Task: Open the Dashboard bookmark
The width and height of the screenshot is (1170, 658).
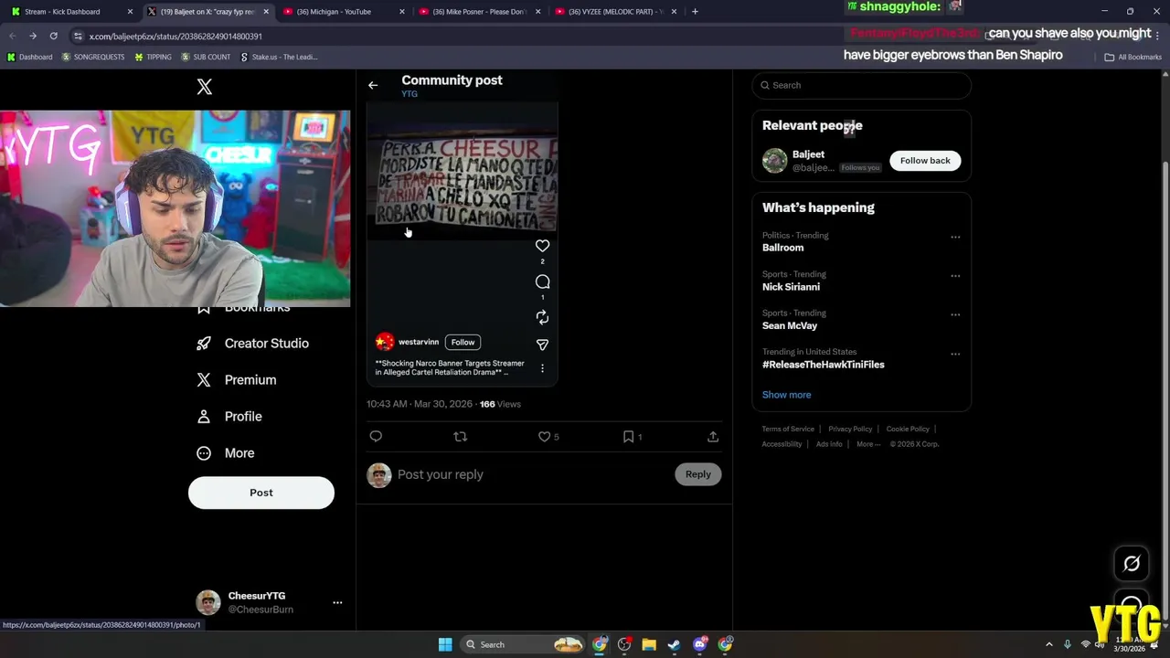Action: point(29,57)
